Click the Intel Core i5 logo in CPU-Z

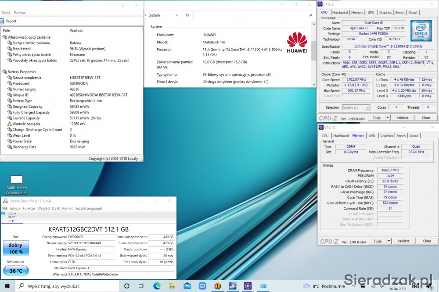tap(421, 31)
